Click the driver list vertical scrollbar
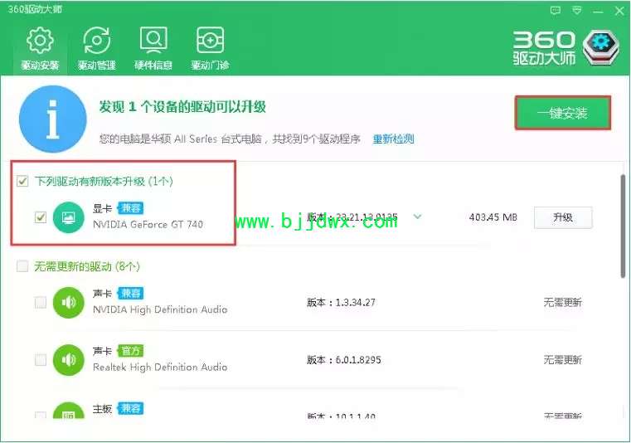This screenshot has width=631, height=443. click(623, 226)
